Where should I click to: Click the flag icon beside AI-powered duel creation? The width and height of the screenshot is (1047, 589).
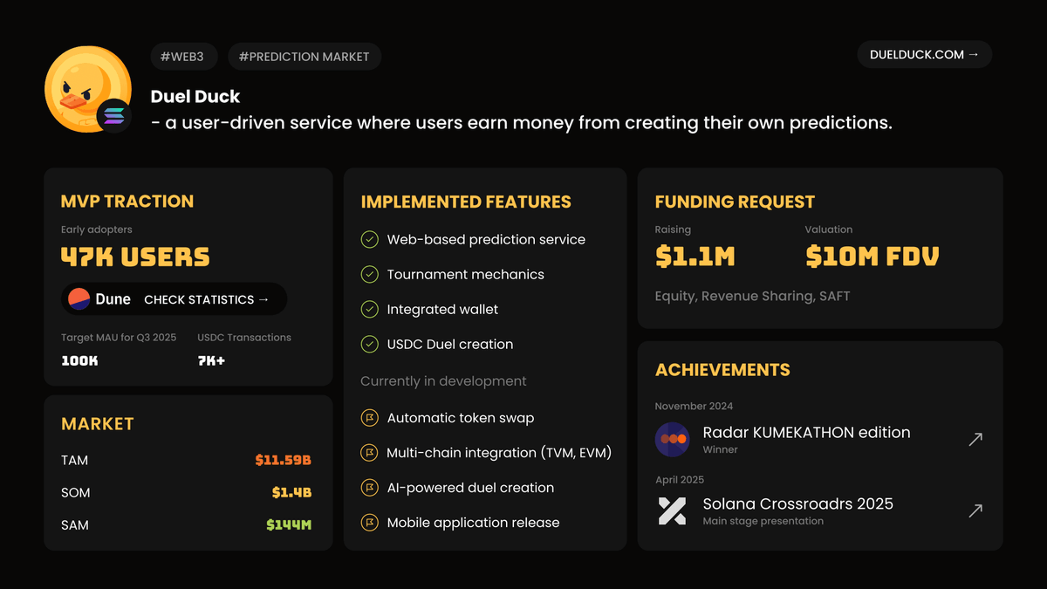[370, 488]
